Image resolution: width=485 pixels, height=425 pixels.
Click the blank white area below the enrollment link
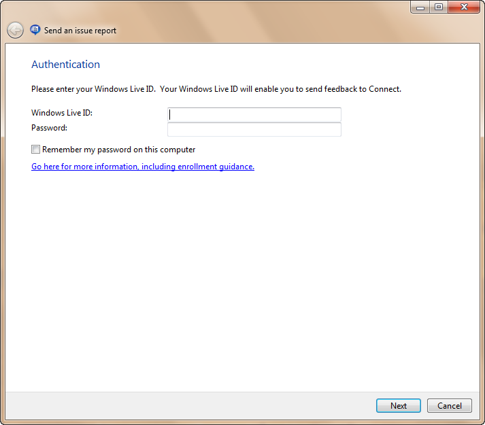click(238, 272)
